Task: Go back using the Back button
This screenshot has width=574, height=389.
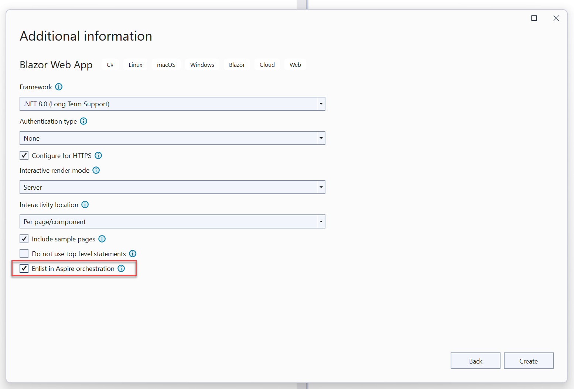Action: coord(475,361)
